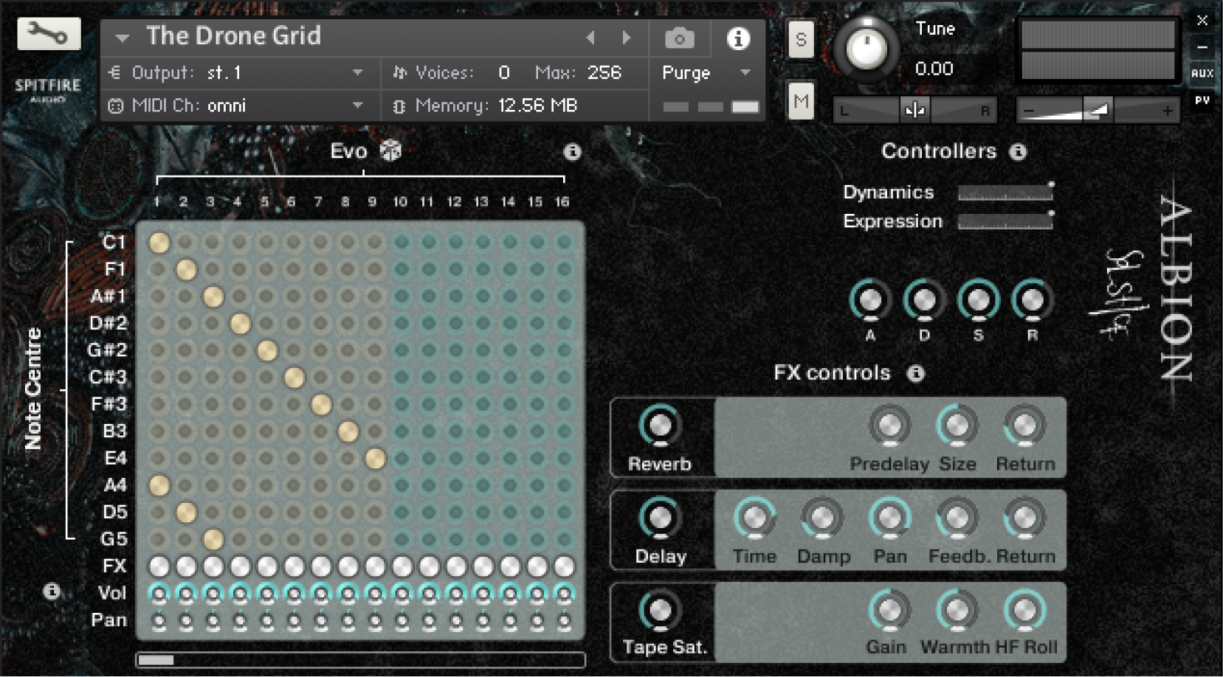This screenshot has width=1223, height=677.
Task: Mute the instrument with M button
Action: 801,101
